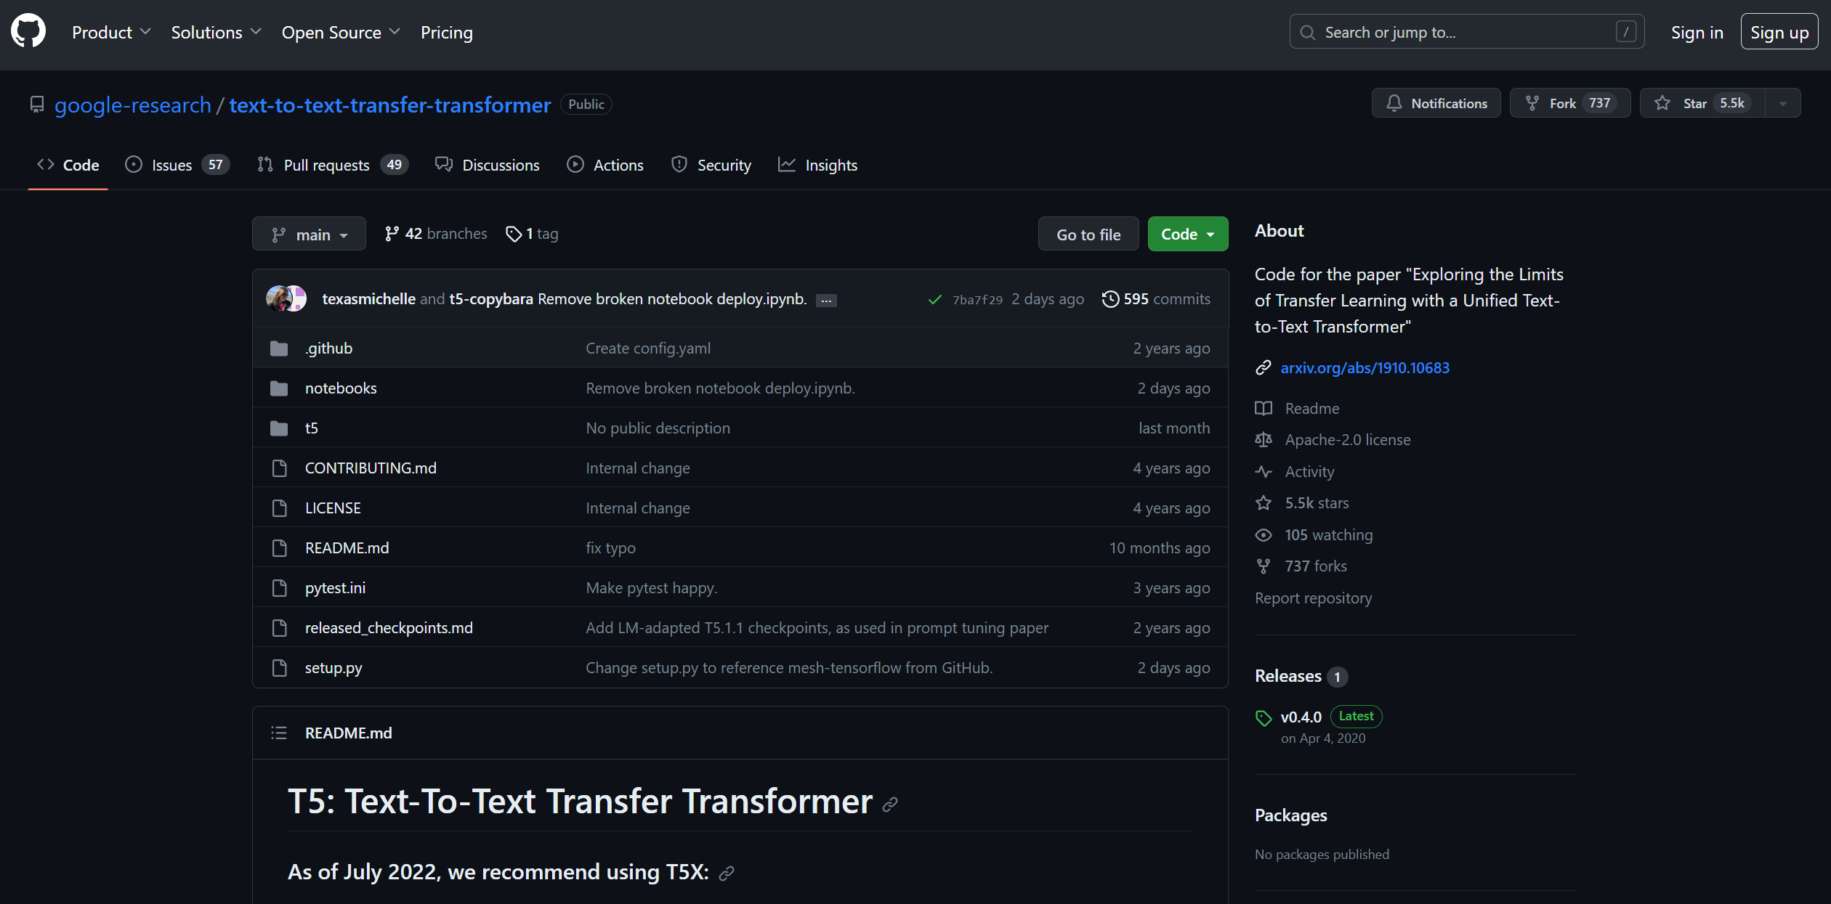Click the texasmichelle avatar thumbnail

278,298
